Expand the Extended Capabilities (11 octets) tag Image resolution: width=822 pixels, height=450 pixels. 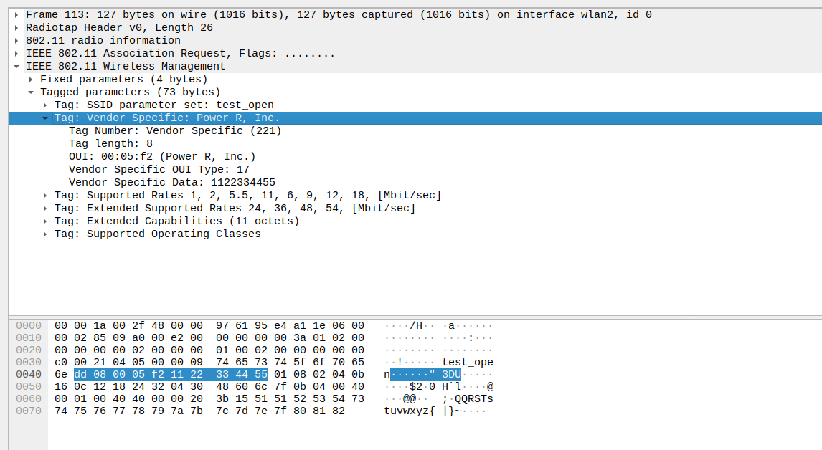[45, 221]
